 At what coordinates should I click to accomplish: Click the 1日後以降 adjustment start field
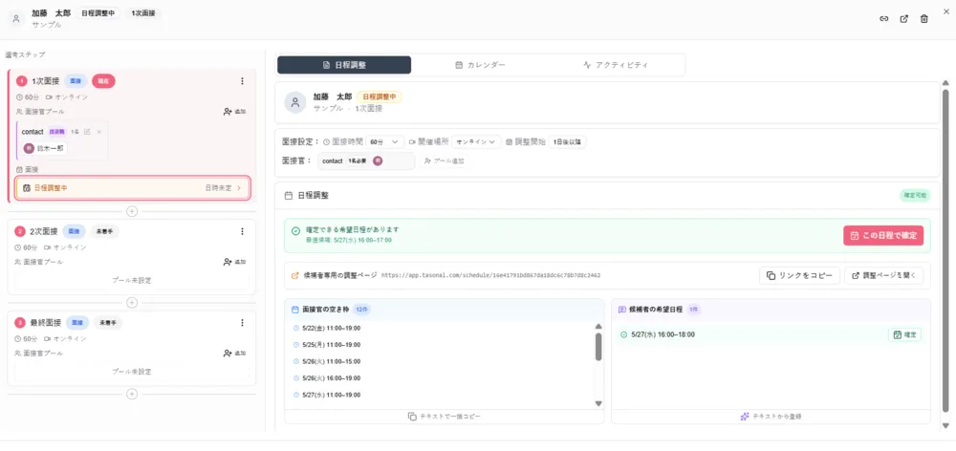pyautogui.click(x=567, y=141)
